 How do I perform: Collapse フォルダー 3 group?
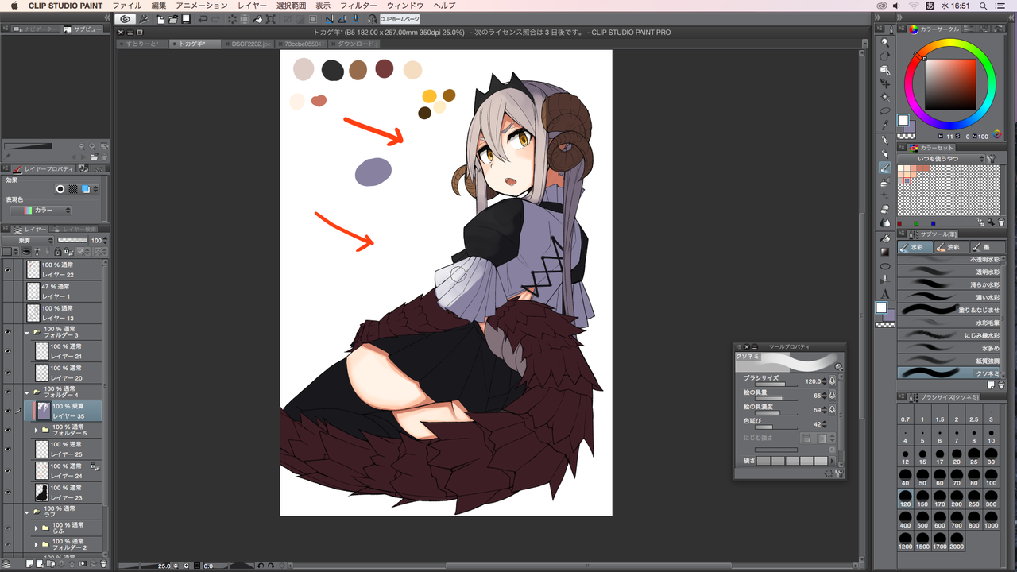pos(27,333)
